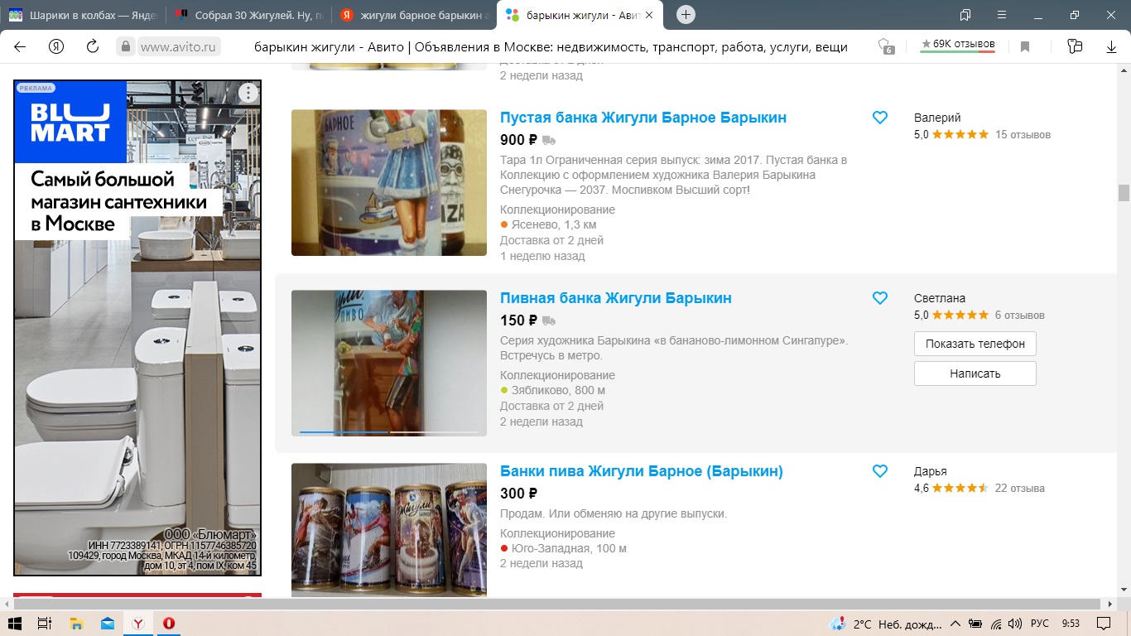Open the '69K отзывов' site rating

pos(958,45)
